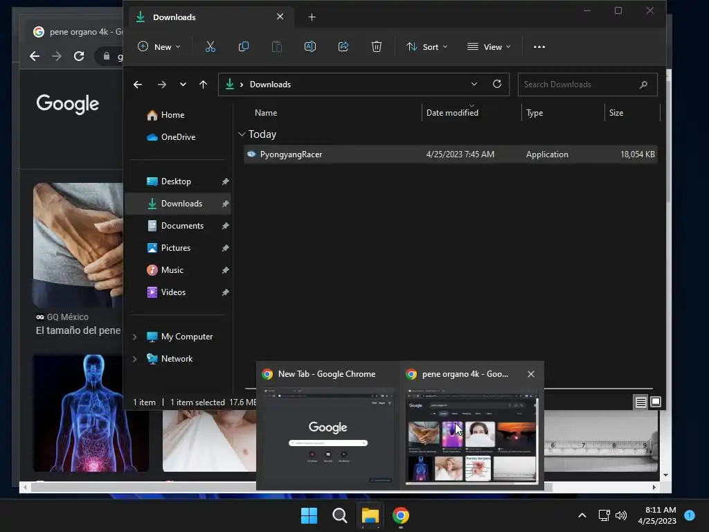709x532 pixels.
Task: Click Chrome vertical scrollbar down arrow
Action: (665, 475)
